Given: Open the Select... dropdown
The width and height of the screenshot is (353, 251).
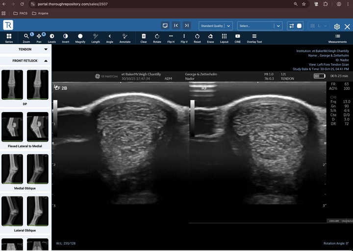Looking at the screenshot, I should click(260, 26).
